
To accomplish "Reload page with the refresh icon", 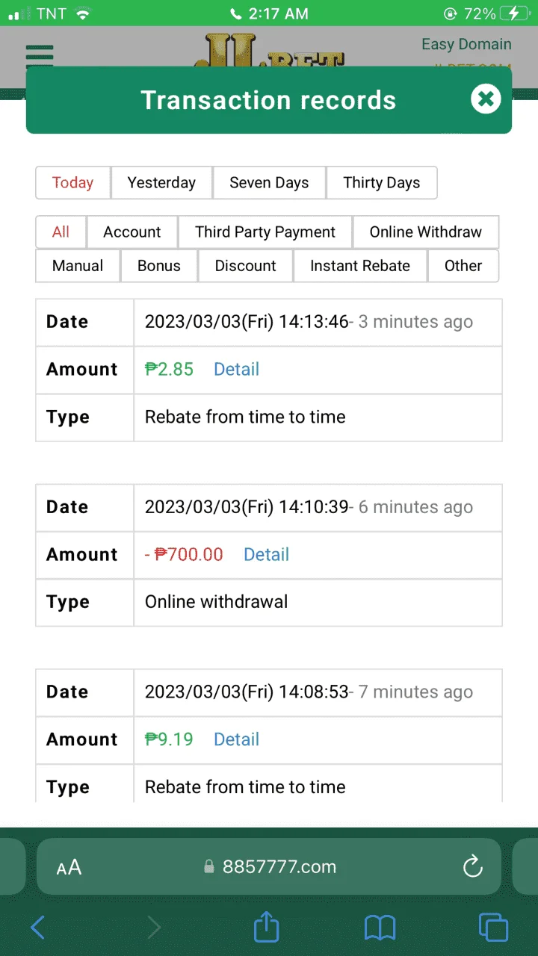I will pyautogui.click(x=472, y=866).
